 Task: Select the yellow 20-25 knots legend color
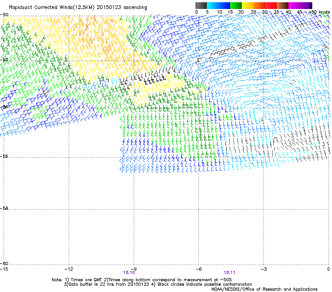(x=248, y=5)
